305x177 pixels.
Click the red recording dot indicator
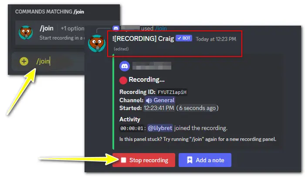123,80
